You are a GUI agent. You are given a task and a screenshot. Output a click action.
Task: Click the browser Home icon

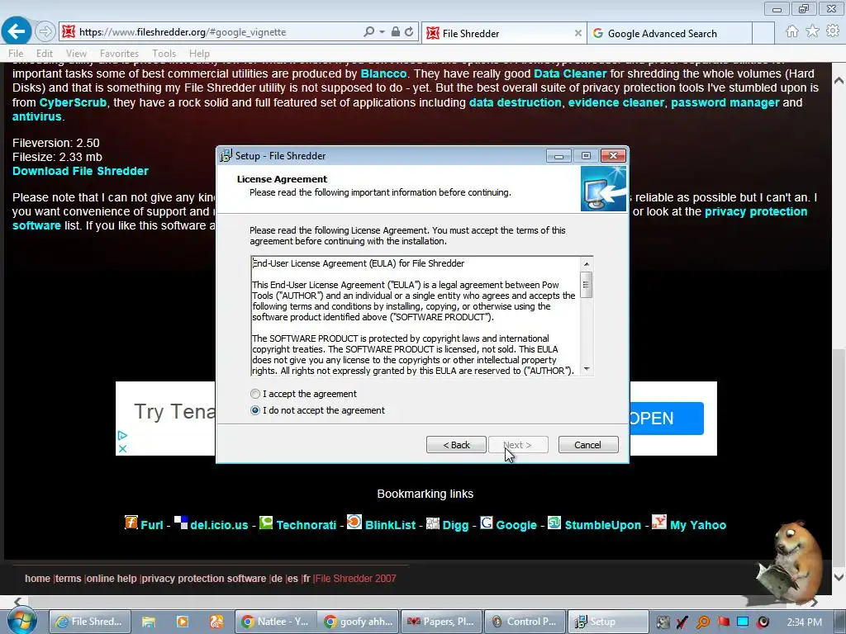[x=792, y=31]
